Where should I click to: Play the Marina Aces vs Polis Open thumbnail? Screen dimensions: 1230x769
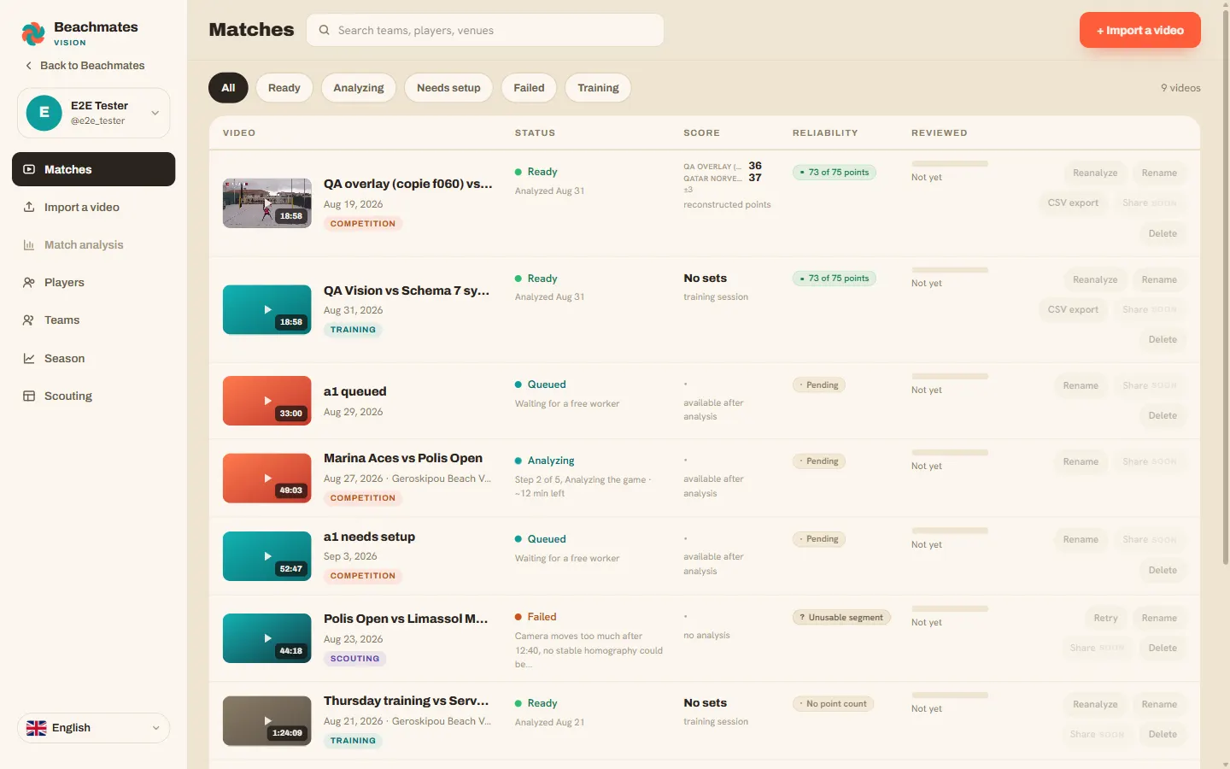[267, 478]
